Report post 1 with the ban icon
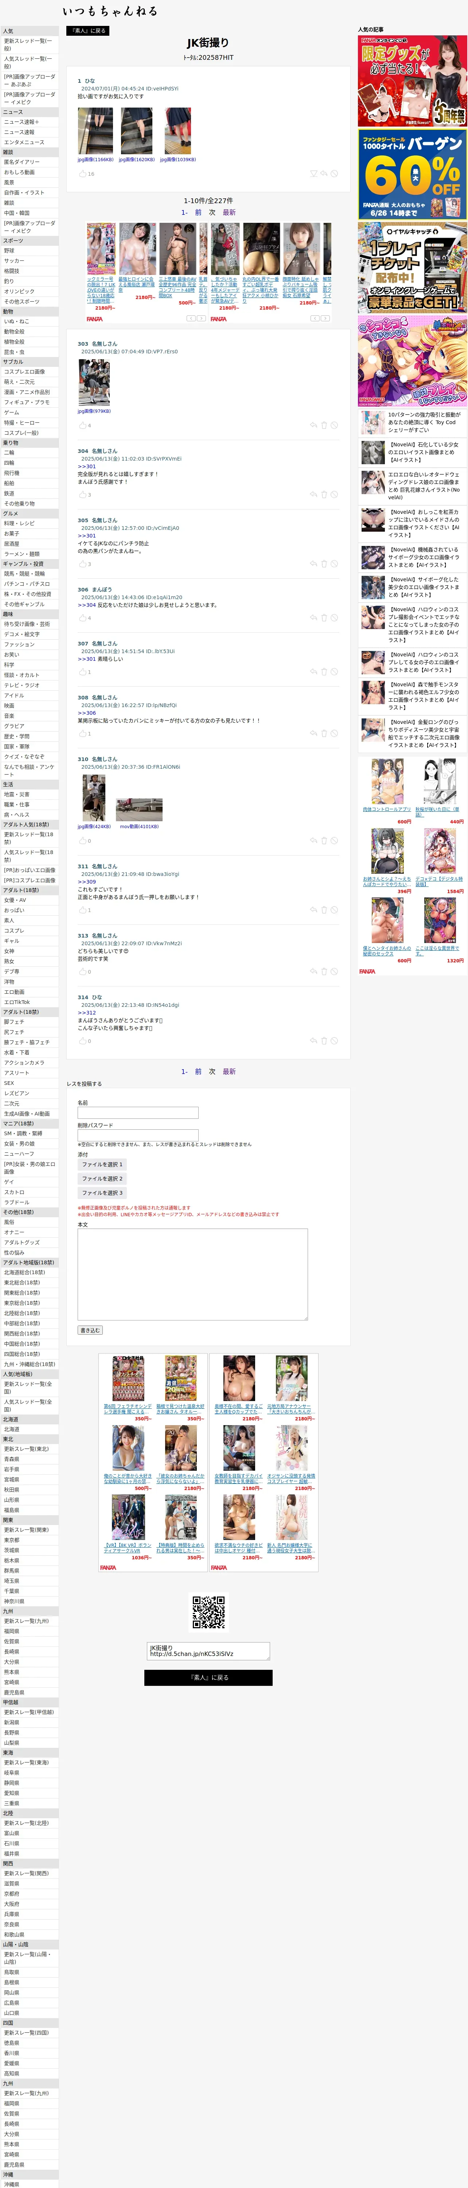 (x=335, y=173)
